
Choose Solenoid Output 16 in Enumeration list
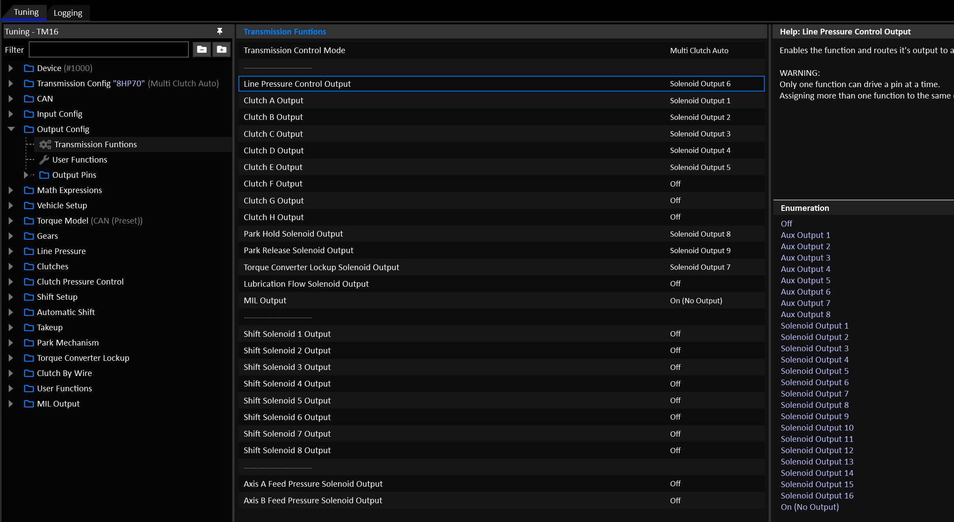tap(817, 495)
